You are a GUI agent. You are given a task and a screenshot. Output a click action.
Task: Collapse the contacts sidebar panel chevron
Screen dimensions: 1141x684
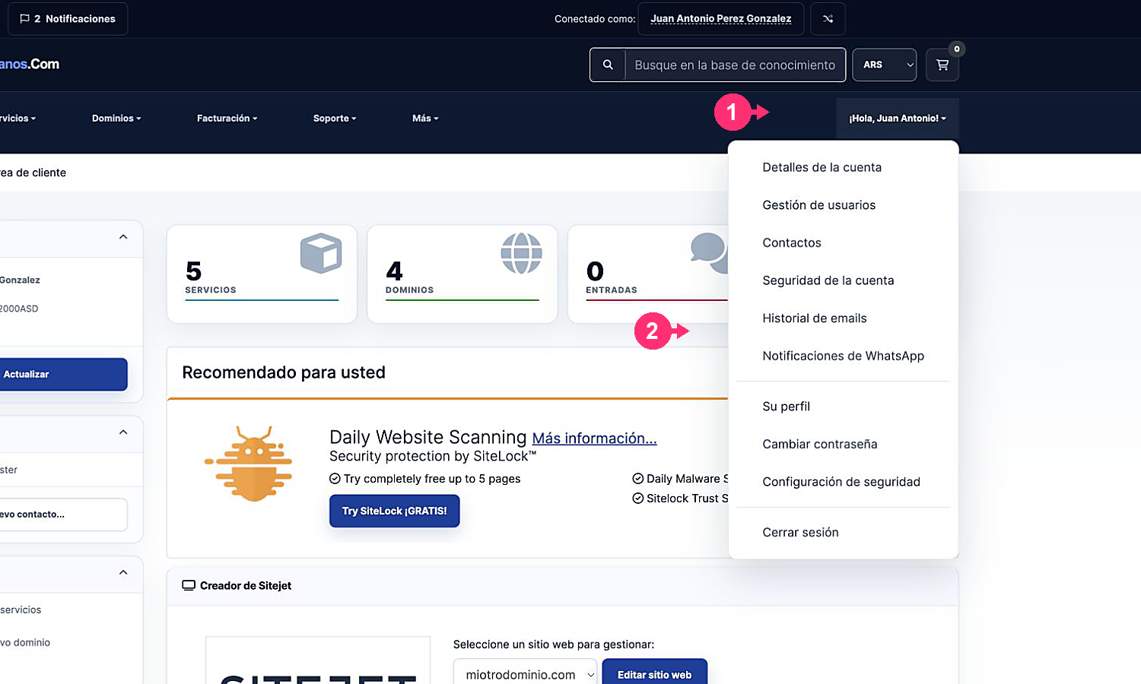pyautogui.click(x=123, y=432)
